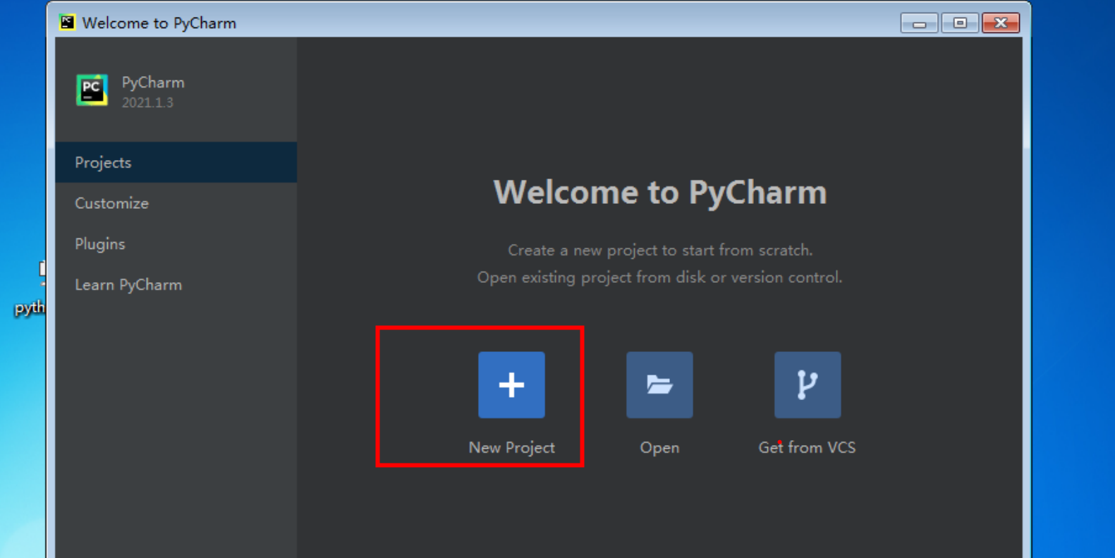Open the Customize section
Image resolution: width=1115 pixels, height=558 pixels.
tap(176, 203)
